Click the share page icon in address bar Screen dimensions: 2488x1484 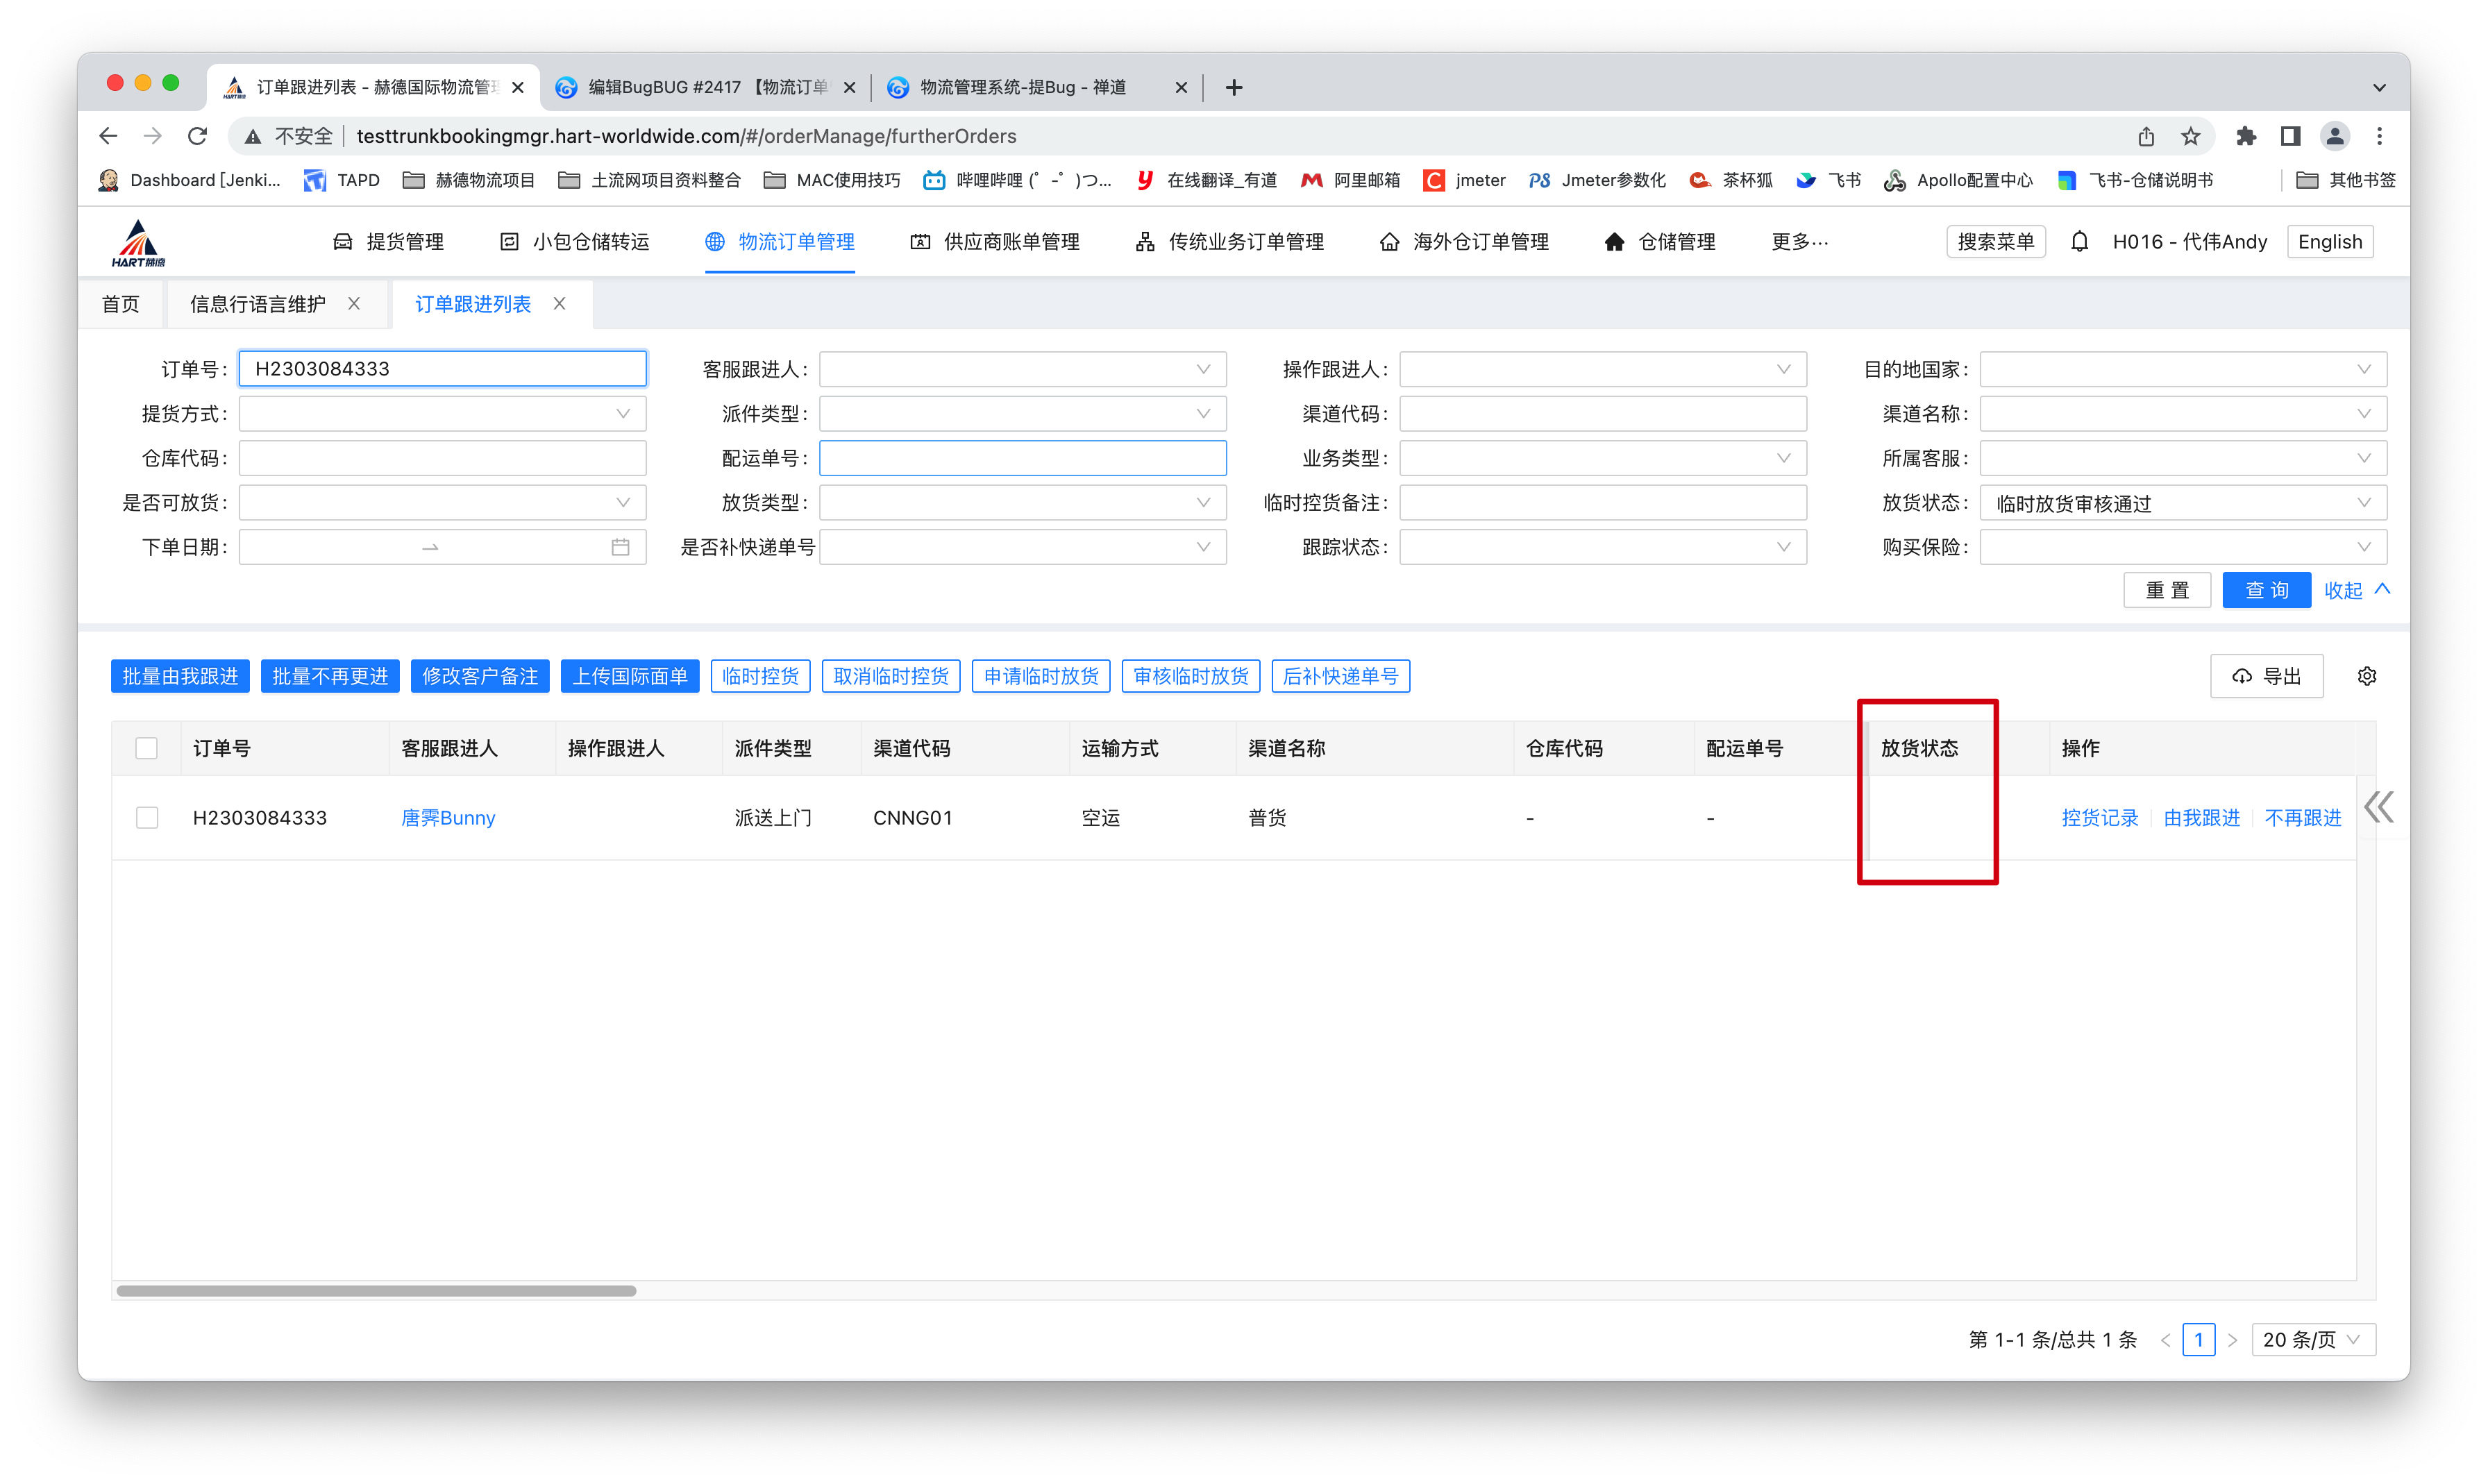2146,136
